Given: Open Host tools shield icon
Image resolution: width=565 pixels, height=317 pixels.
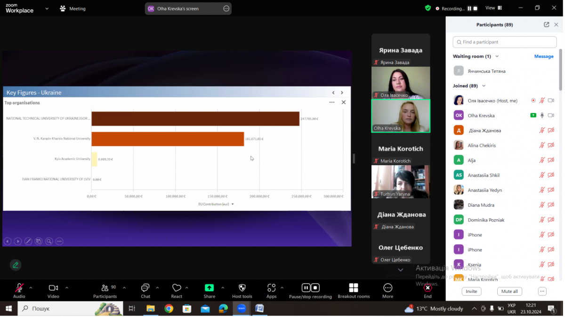Looking at the screenshot, I should click(x=242, y=288).
